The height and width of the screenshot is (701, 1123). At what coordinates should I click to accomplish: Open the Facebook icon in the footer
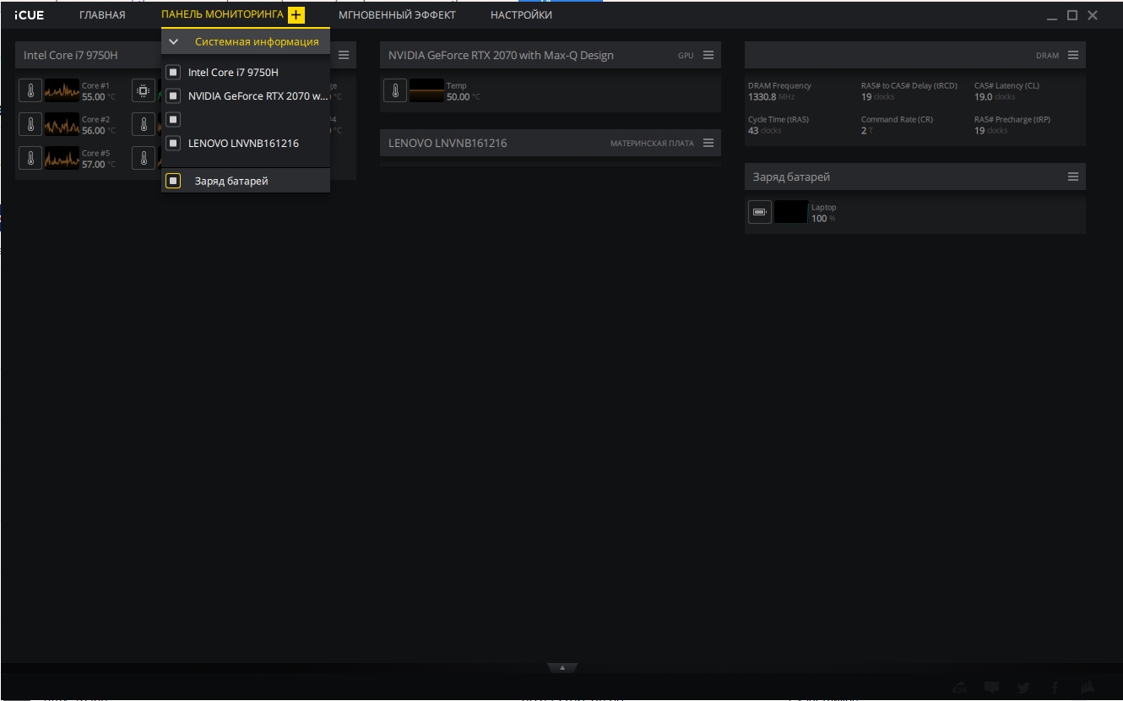(1055, 687)
